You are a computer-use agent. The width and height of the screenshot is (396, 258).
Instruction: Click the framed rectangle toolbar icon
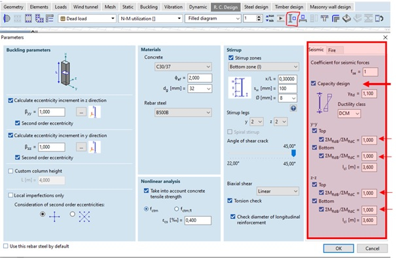[x=28, y=18]
